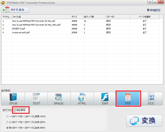Switch to 出力フォルダ tab
This screenshot has height=132, width=165.
click(x=8, y=110)
